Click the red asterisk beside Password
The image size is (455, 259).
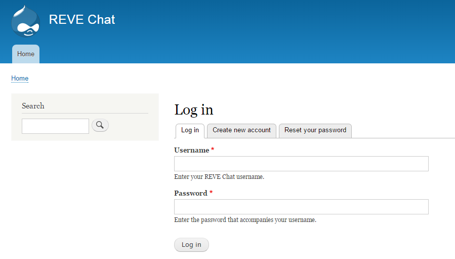point(211,193)
